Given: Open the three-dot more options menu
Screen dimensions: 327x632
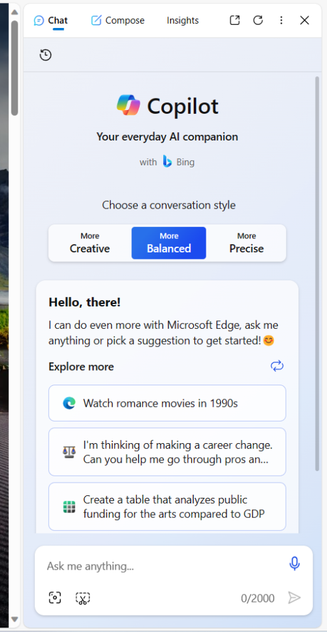Looking at the screenshot, I should pos(281,20).
